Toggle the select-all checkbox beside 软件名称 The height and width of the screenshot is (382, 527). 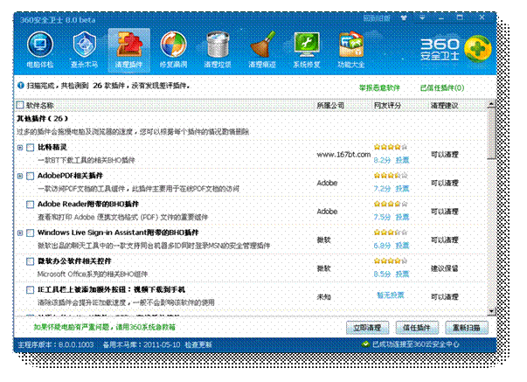point(20,105)
